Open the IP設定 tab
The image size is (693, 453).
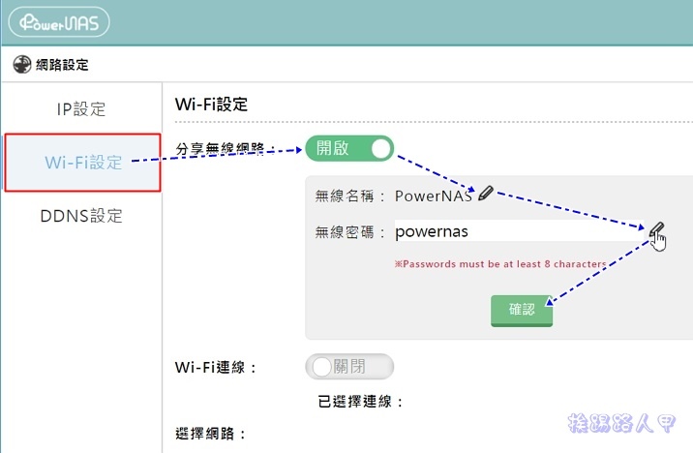pos(81,109)
